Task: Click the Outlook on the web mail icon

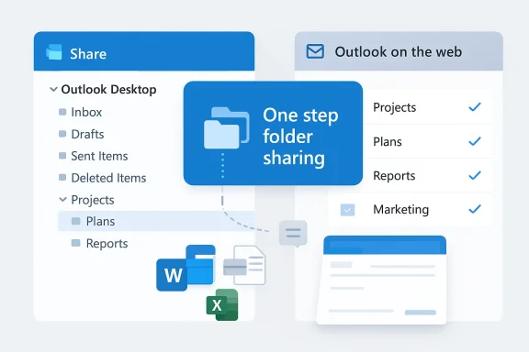Action: pos(315,51)
